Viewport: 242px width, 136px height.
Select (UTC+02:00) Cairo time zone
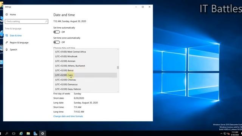(85, 75)
